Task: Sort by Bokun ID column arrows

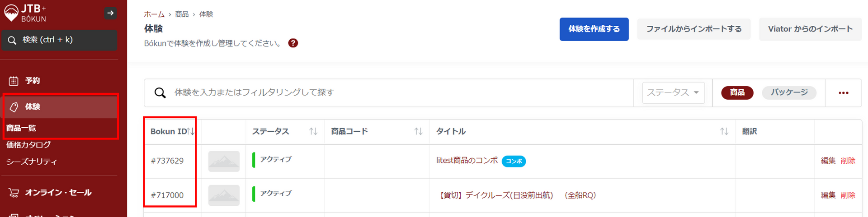Action: (x=191, y=131)
